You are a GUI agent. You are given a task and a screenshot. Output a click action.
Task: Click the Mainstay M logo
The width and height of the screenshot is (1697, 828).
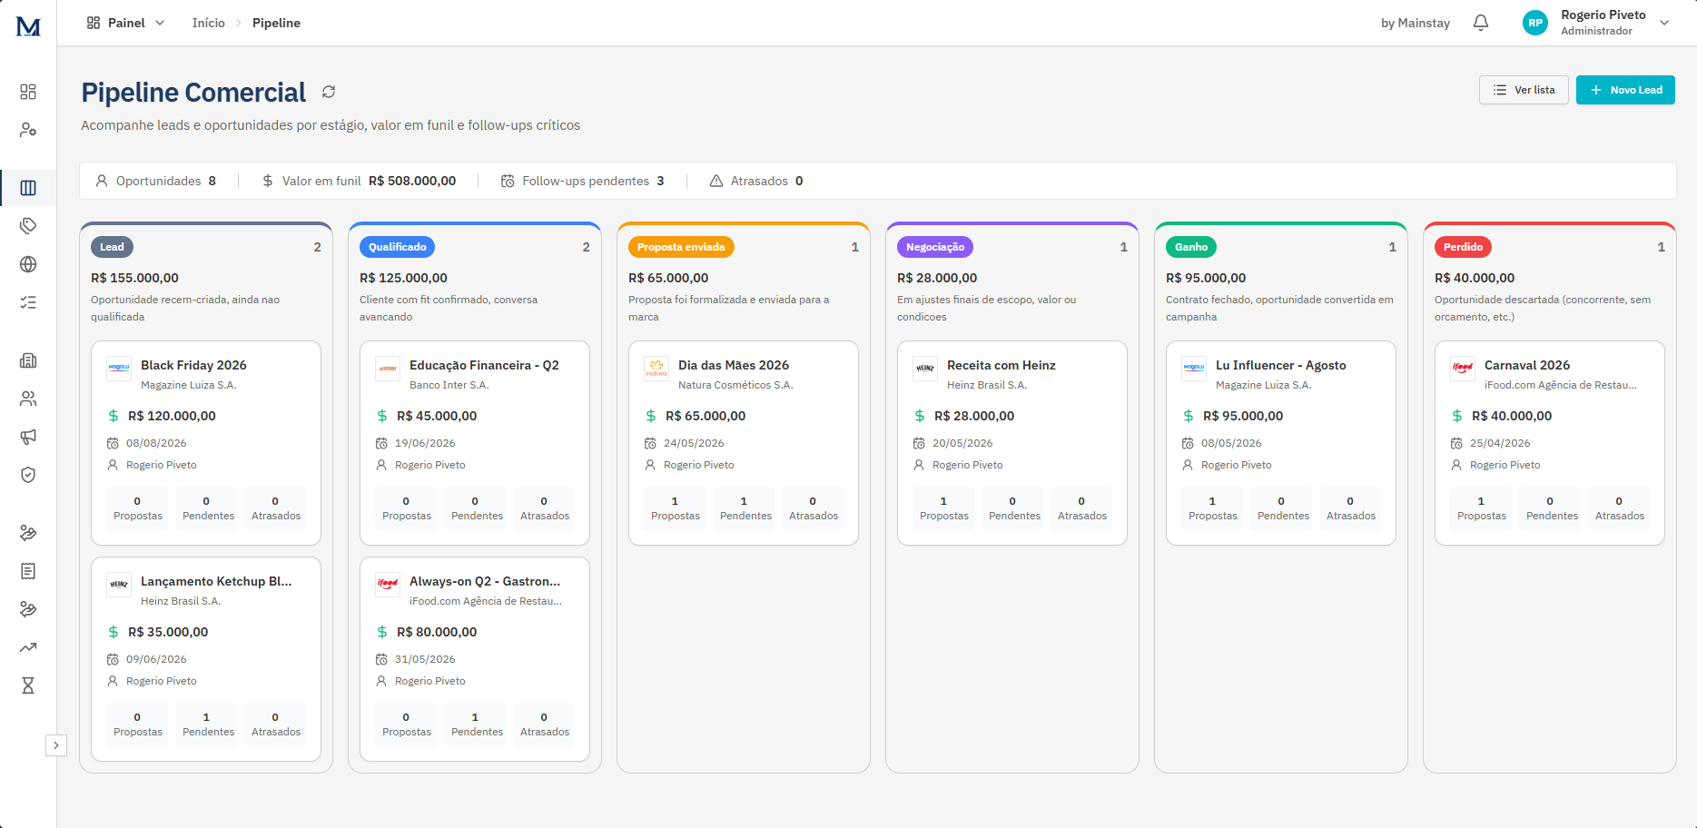pos(28,26)
